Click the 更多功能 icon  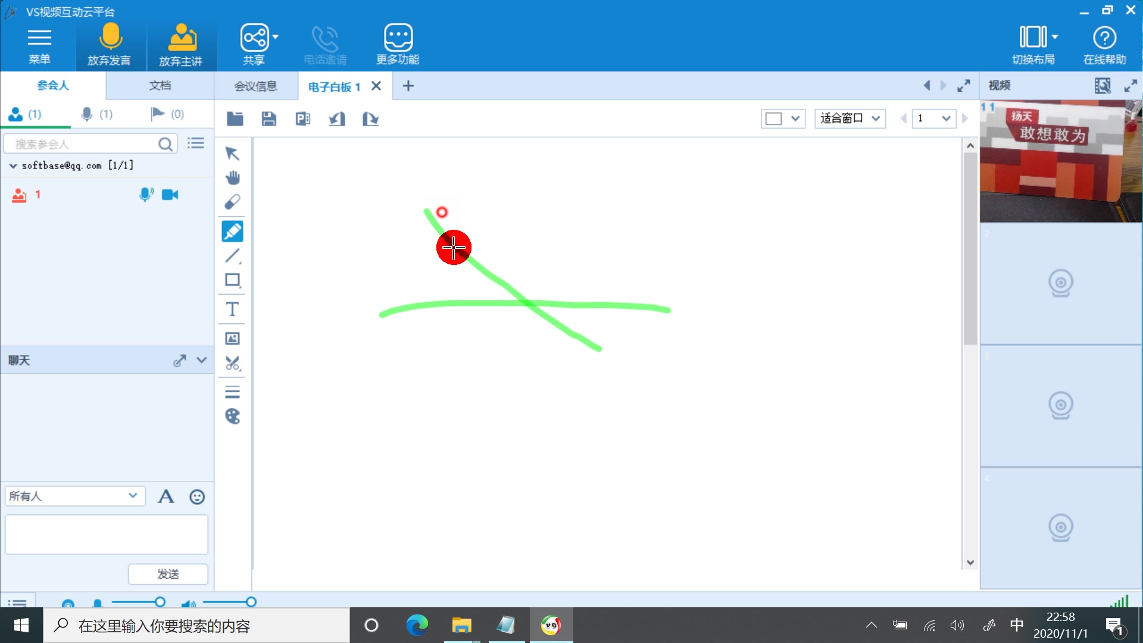[x=398, y=45]
